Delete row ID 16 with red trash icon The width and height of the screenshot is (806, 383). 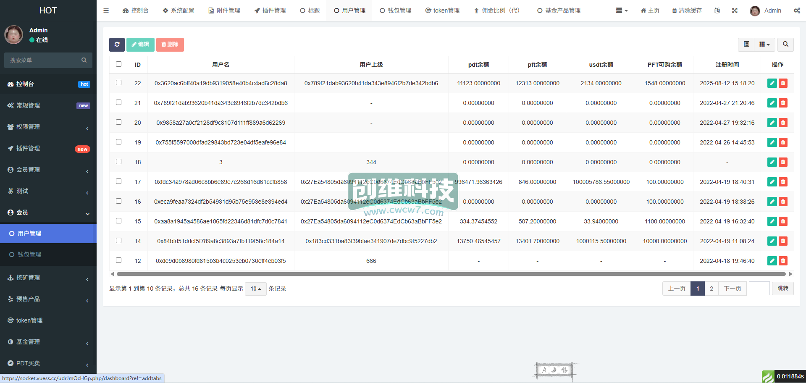click(783, 202)
